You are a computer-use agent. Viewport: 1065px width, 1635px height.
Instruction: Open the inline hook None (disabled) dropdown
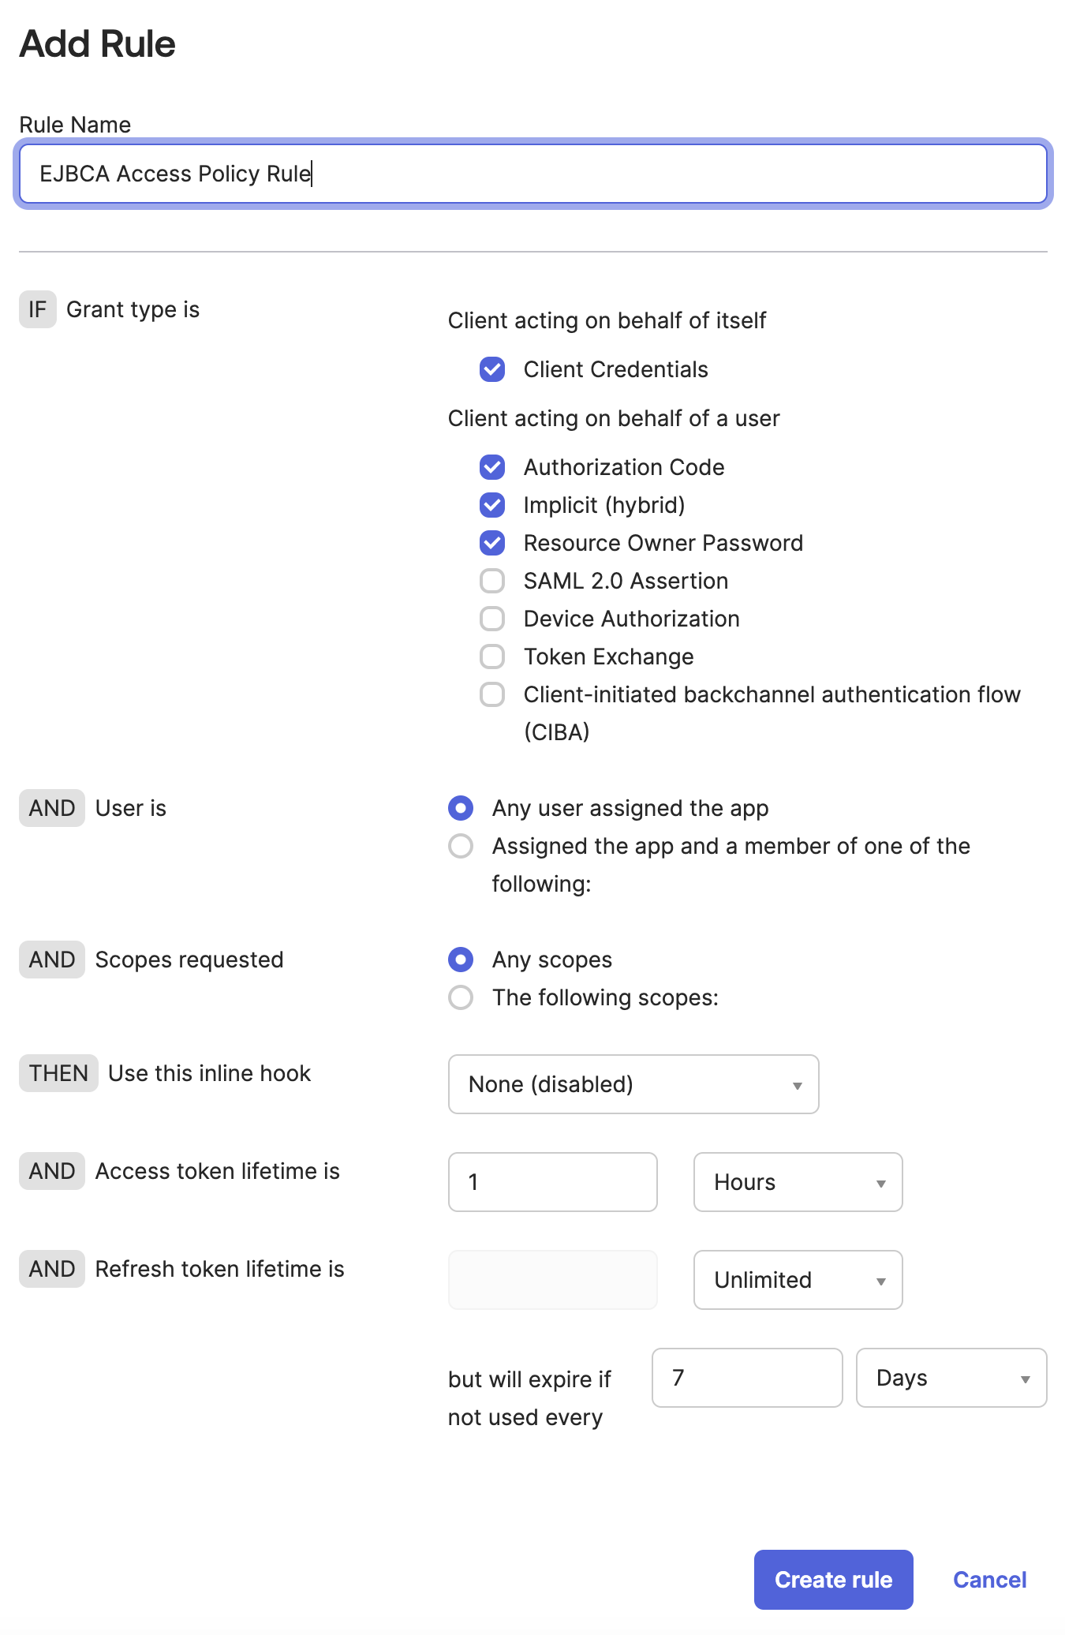pyautogui.click(x=633, y=1084)
